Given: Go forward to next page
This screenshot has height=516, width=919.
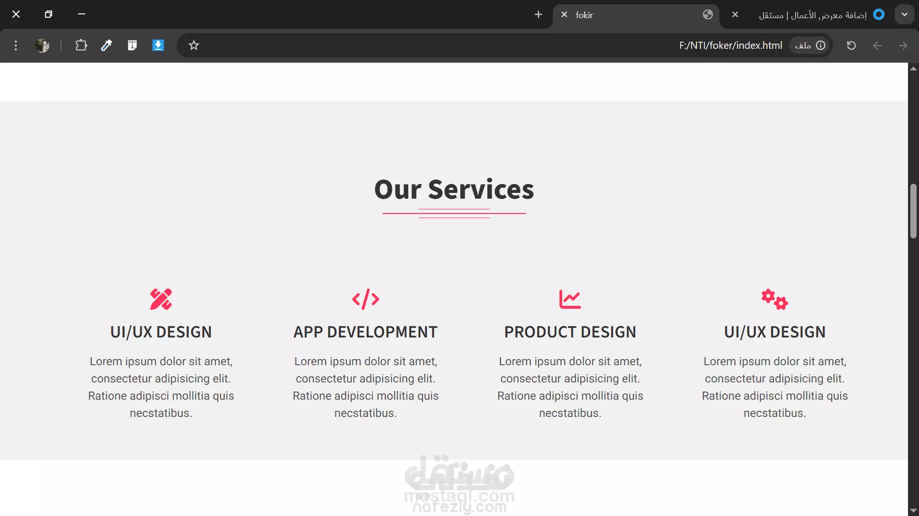Looking at the screenshot, I should (903, 45).
